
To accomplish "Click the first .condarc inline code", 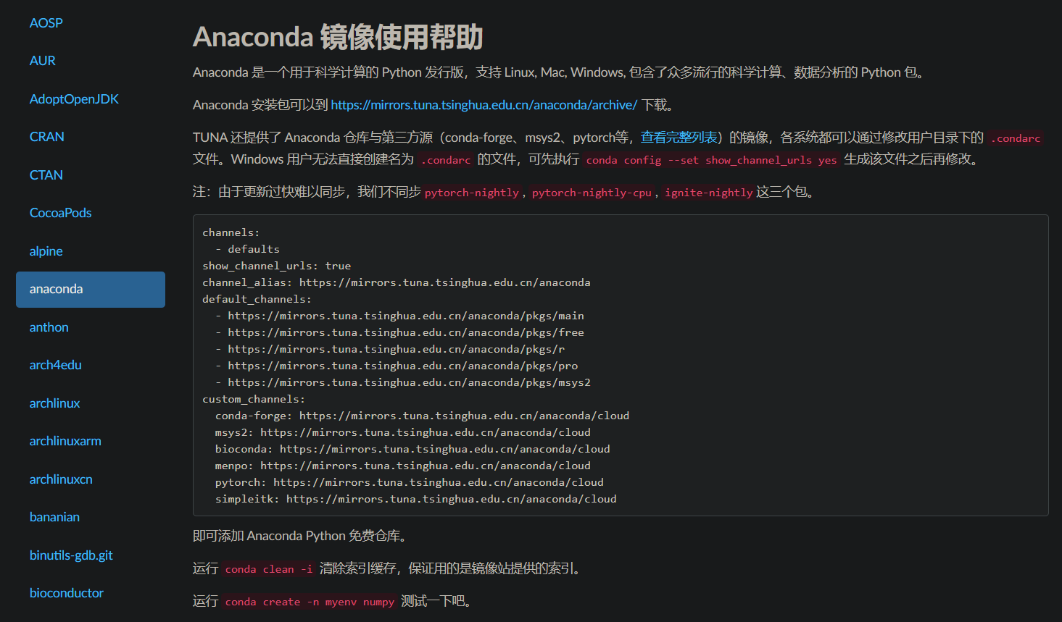I will tap(1016, 138).
